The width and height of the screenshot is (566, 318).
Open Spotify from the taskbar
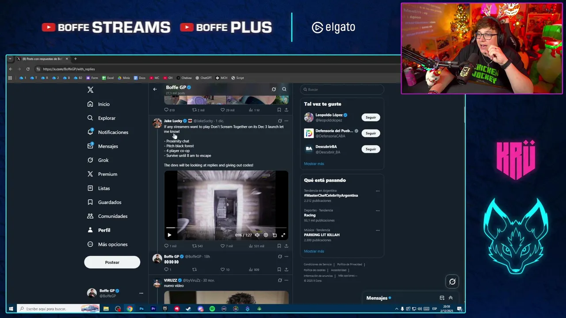212,309
